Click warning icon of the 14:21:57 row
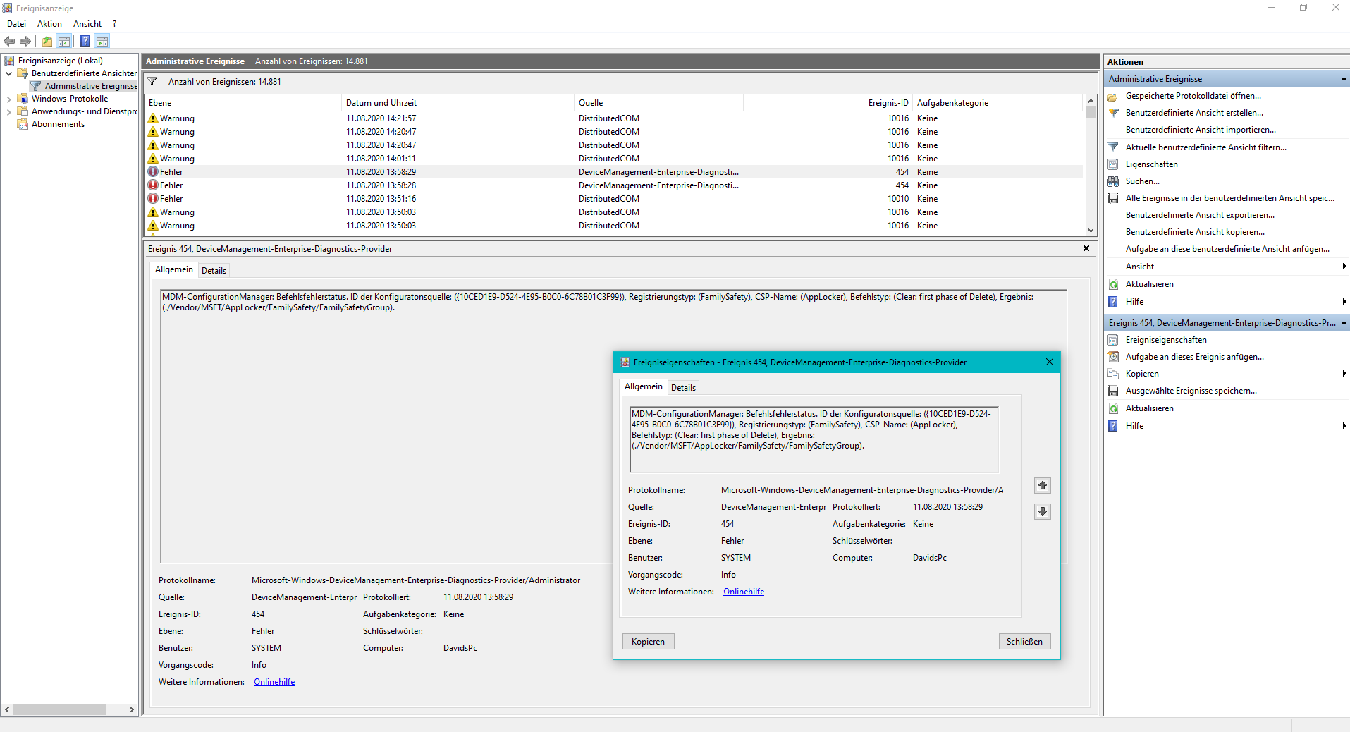The height and width of the screenshot is (732, 1350). coord(153,118)
